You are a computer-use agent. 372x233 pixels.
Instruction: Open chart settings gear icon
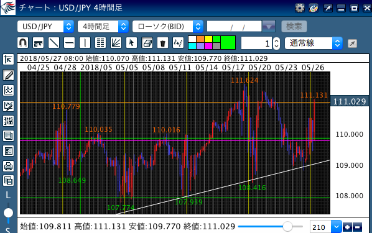pos(300,8)
